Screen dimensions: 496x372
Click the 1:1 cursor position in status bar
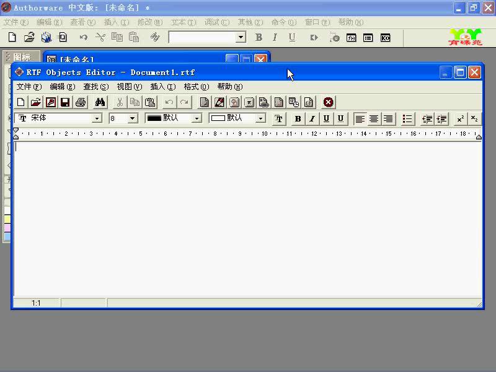tap(36, 303)
